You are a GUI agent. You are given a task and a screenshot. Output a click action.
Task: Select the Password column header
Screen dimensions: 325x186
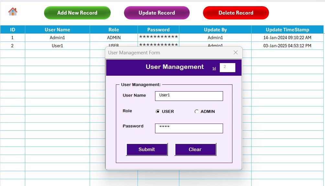pos(158,30)
